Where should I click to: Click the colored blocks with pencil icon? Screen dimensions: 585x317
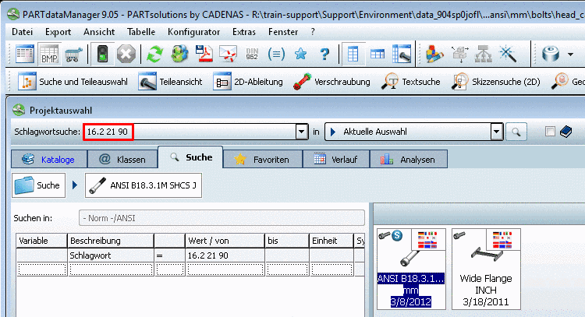pos(434,55)
